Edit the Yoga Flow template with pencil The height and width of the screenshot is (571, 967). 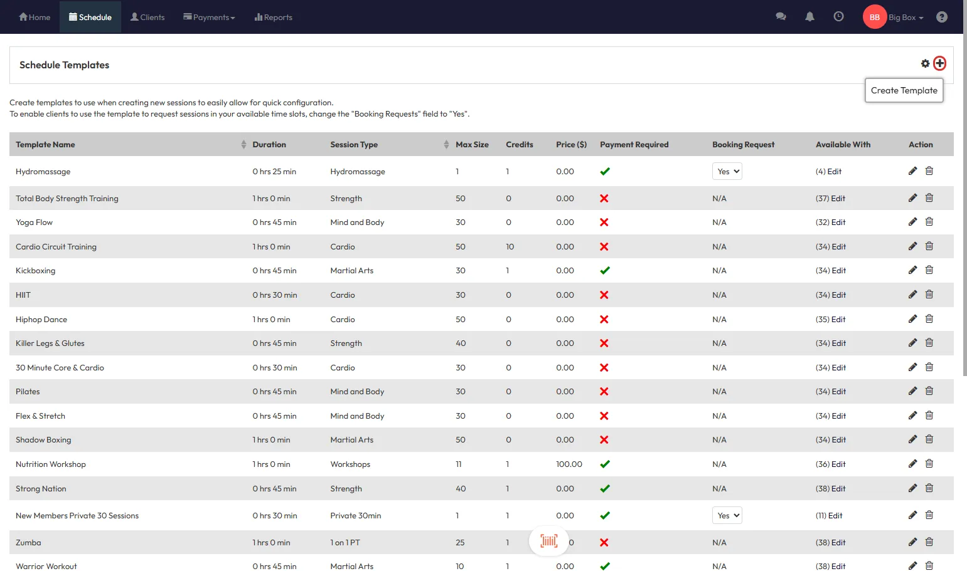[912, 222]
